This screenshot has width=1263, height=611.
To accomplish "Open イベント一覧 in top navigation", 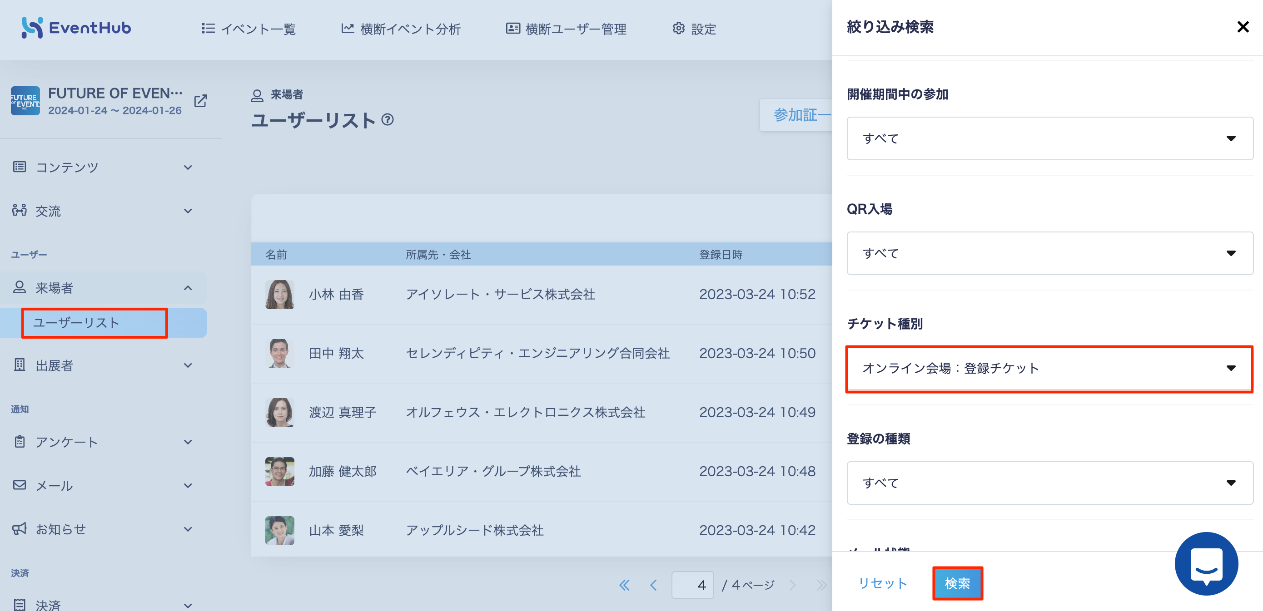I will tap(249, 29).
